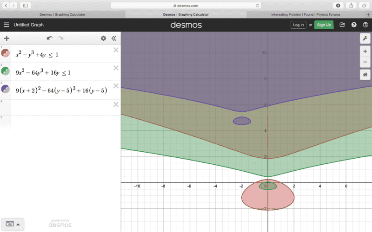The width and height of the screenshot is (372, 232).
Task: Show the Safari tab overview
Action: coord(364,6)
